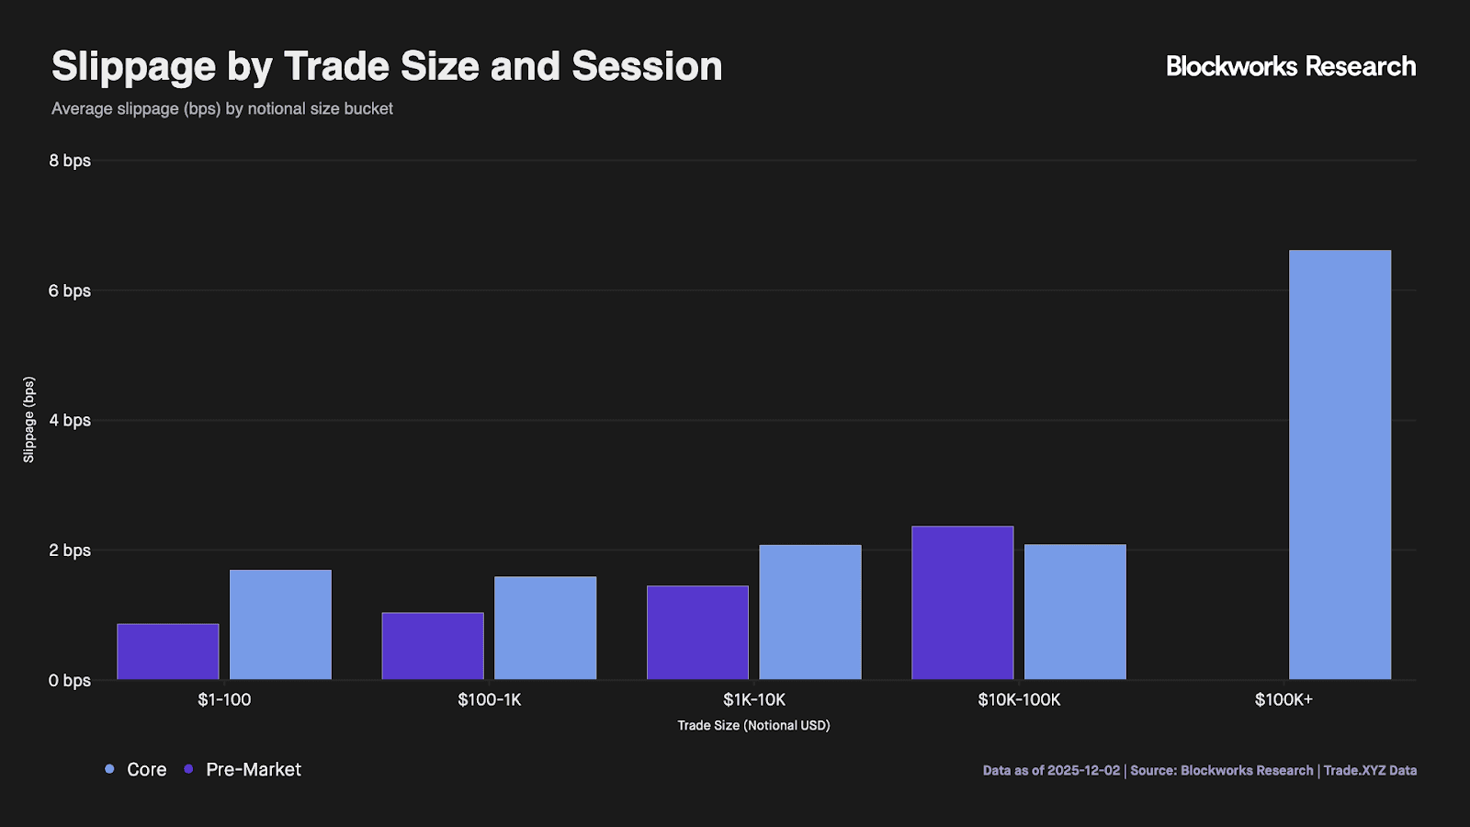
Task: Select the Pre-Market bar for $10K-100K
Action: pyautogui.click(x=962, y=603)
